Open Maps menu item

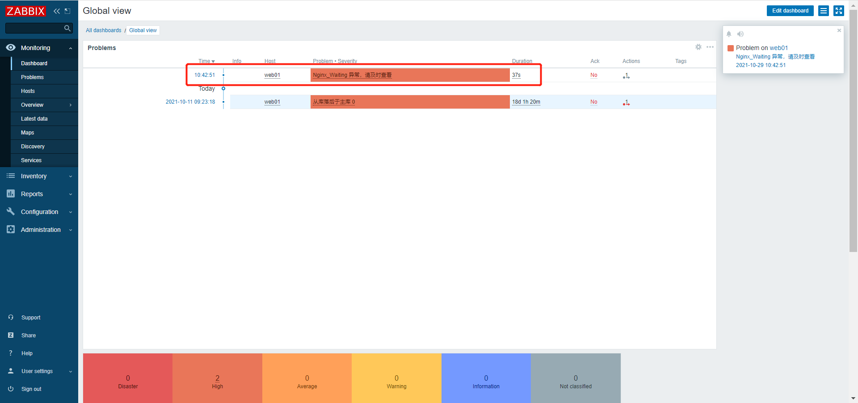[27, 133]
